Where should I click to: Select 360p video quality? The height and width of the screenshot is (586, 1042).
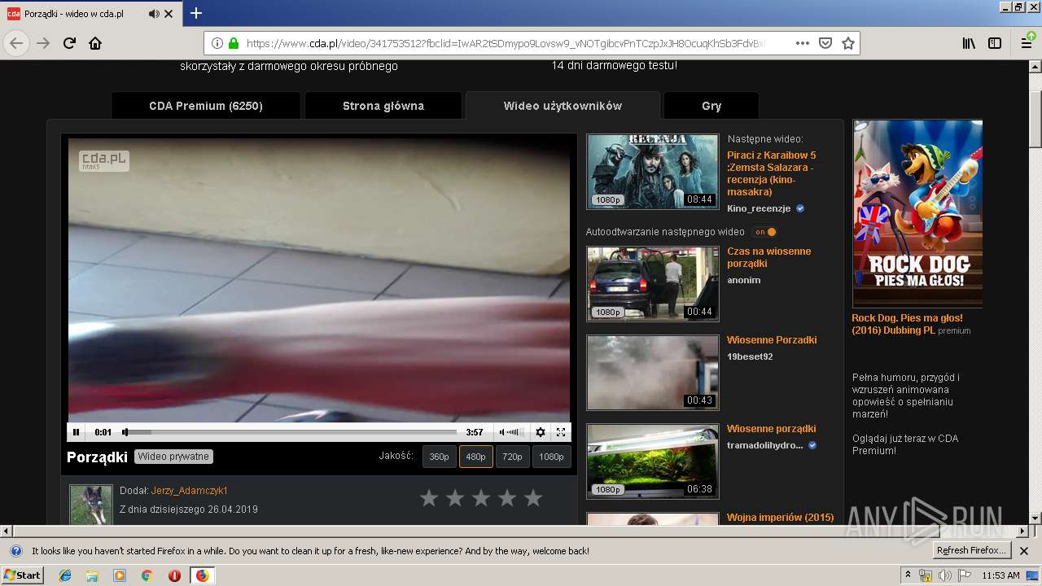439,457
